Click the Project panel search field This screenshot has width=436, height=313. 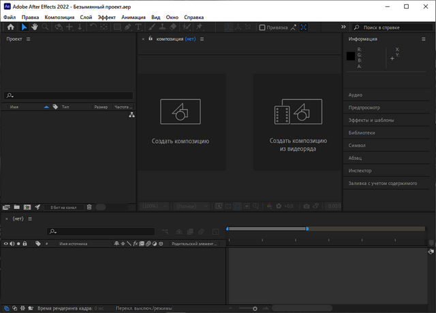tap(68, 96)
